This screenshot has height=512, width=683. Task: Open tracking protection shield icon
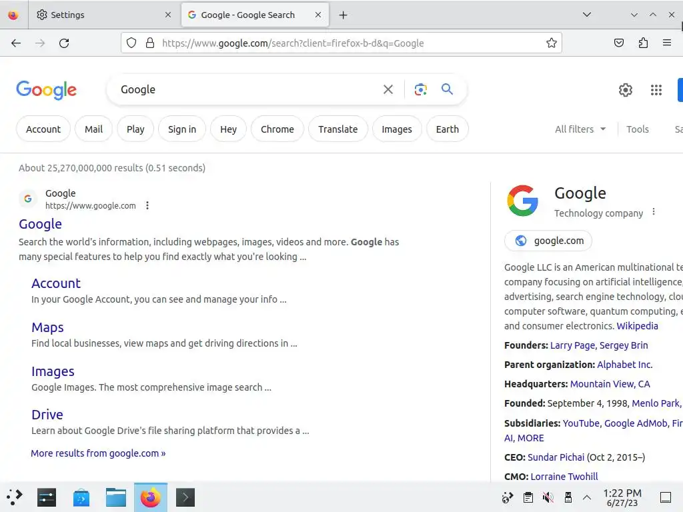(131, 43)
